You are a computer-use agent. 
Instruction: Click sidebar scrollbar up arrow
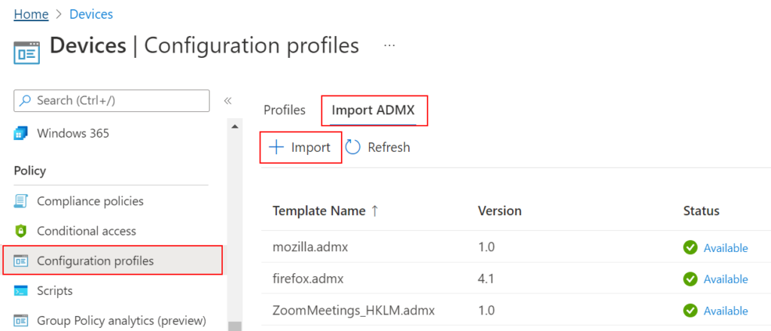click(x=235, y=127)
